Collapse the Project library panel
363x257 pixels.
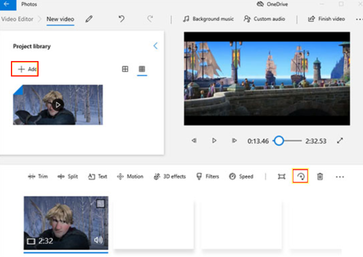[155, 46]
